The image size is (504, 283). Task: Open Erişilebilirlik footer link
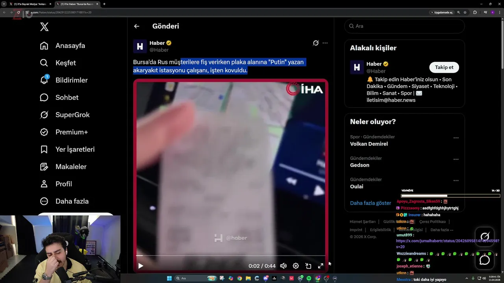(x=380, y=230)
